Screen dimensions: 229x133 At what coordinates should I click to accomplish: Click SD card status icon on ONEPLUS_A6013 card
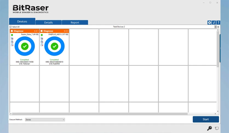point(42,45)
